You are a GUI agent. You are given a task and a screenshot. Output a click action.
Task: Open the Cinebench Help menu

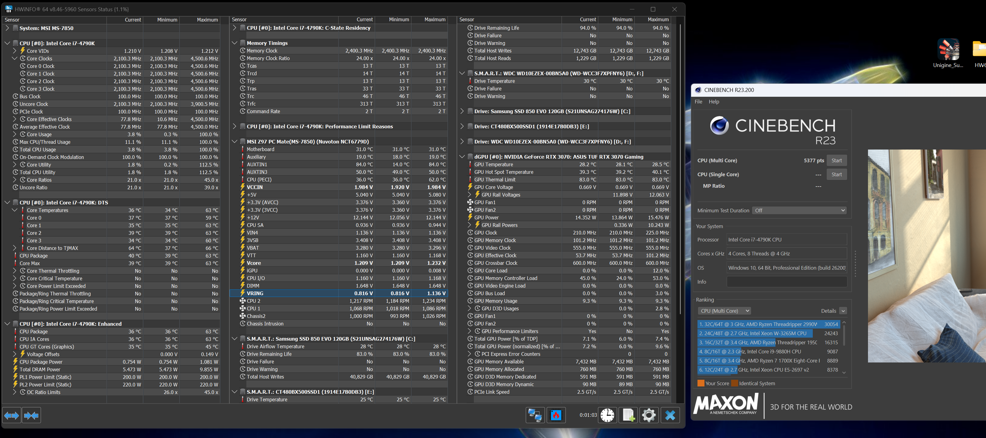pos(714,102)
